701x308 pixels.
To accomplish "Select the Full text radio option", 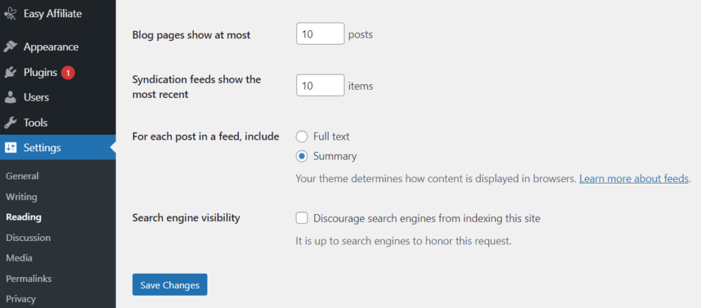I will coord(302,136).
